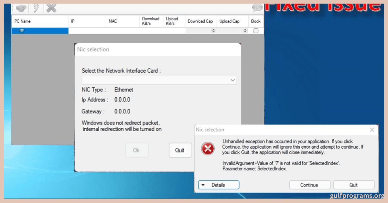Click the lightning bolt capture icon

click(x=36, y=8)
